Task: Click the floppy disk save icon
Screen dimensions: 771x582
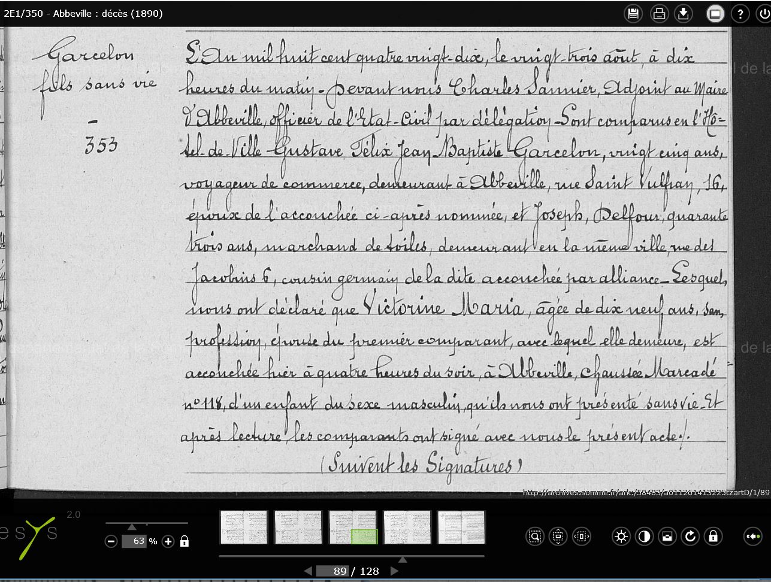Action: point(633,14)
